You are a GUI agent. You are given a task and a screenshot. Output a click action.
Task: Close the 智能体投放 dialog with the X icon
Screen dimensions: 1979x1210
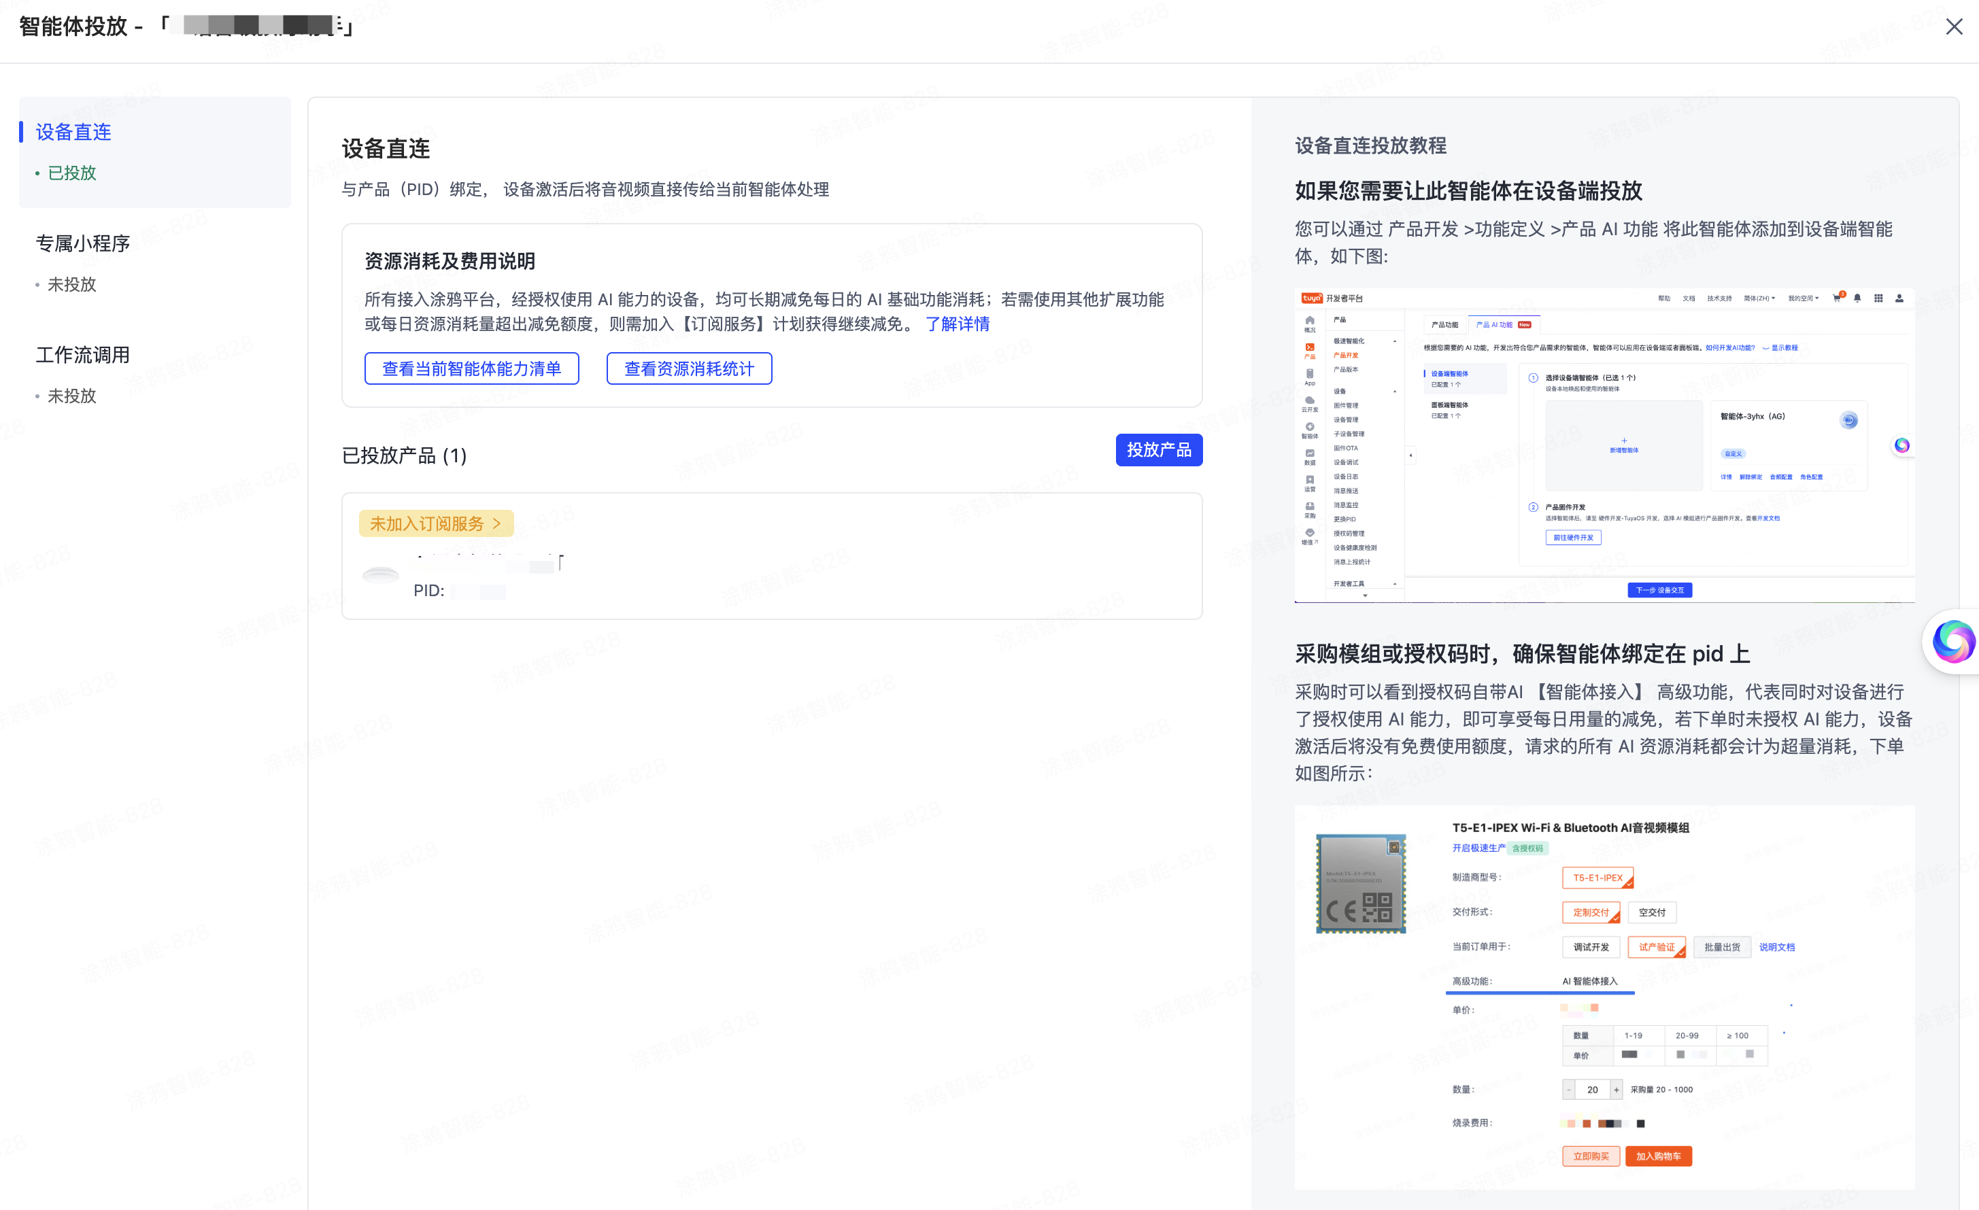tap(1953, 27)
